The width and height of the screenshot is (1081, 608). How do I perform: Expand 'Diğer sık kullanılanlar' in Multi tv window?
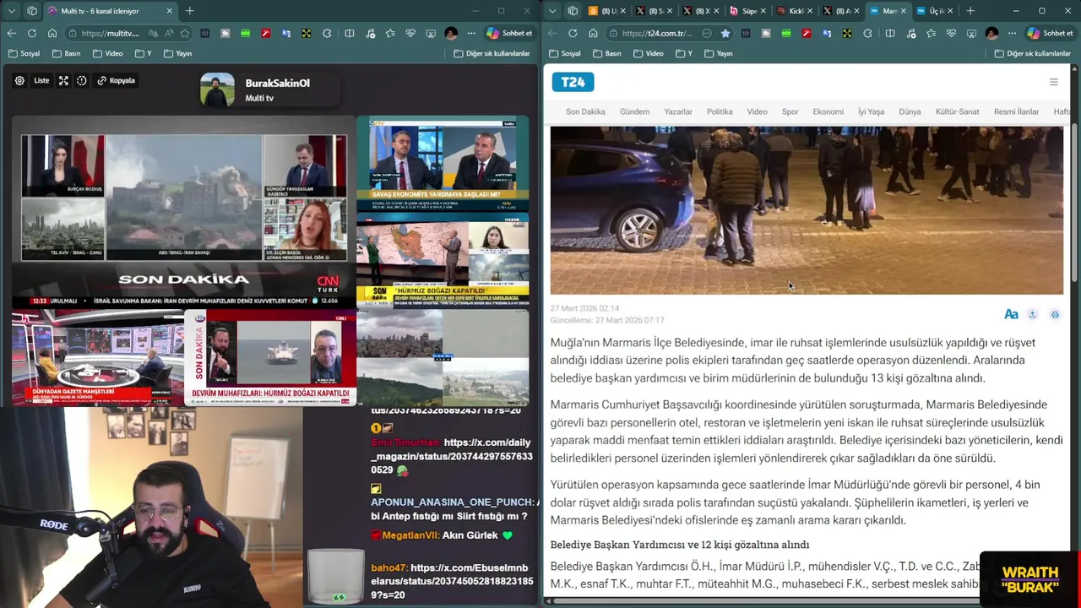tap(492, 53)
